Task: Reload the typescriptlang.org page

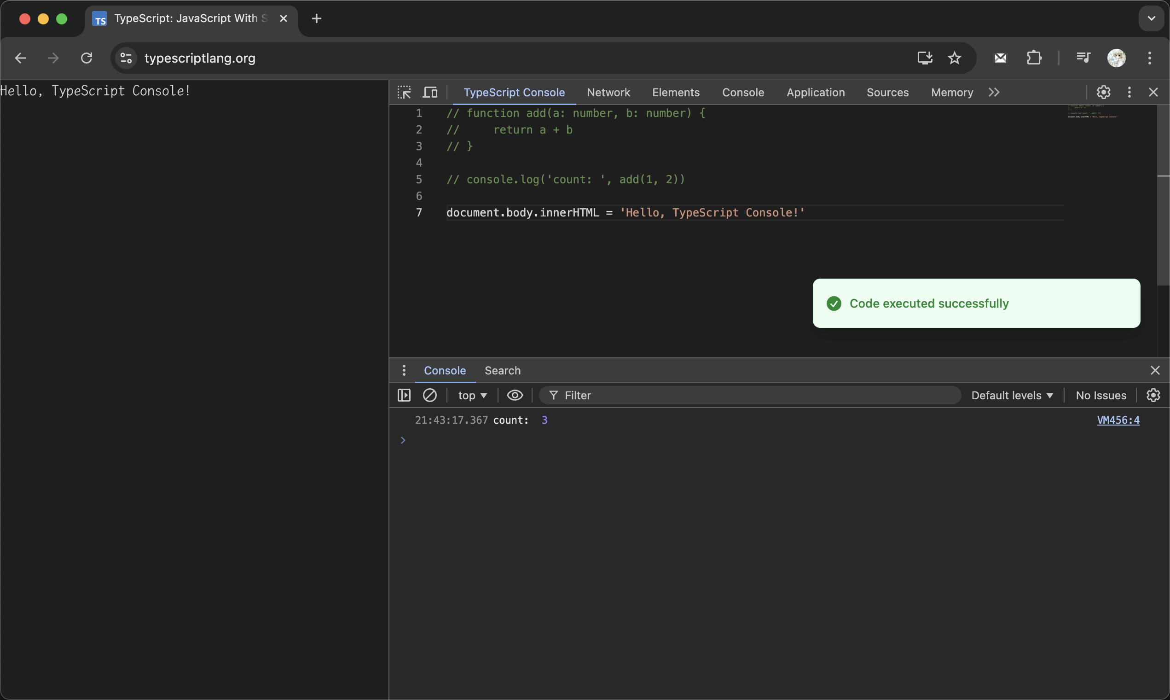Action: [x=86, y=58]
